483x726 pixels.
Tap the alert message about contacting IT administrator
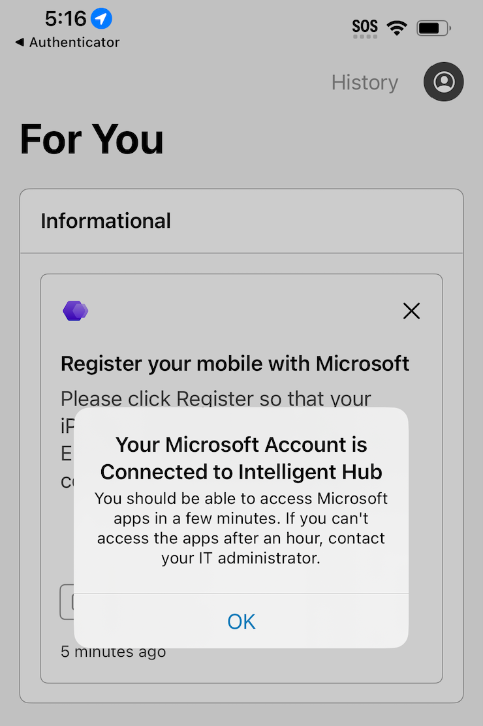(x=241, y=528)
